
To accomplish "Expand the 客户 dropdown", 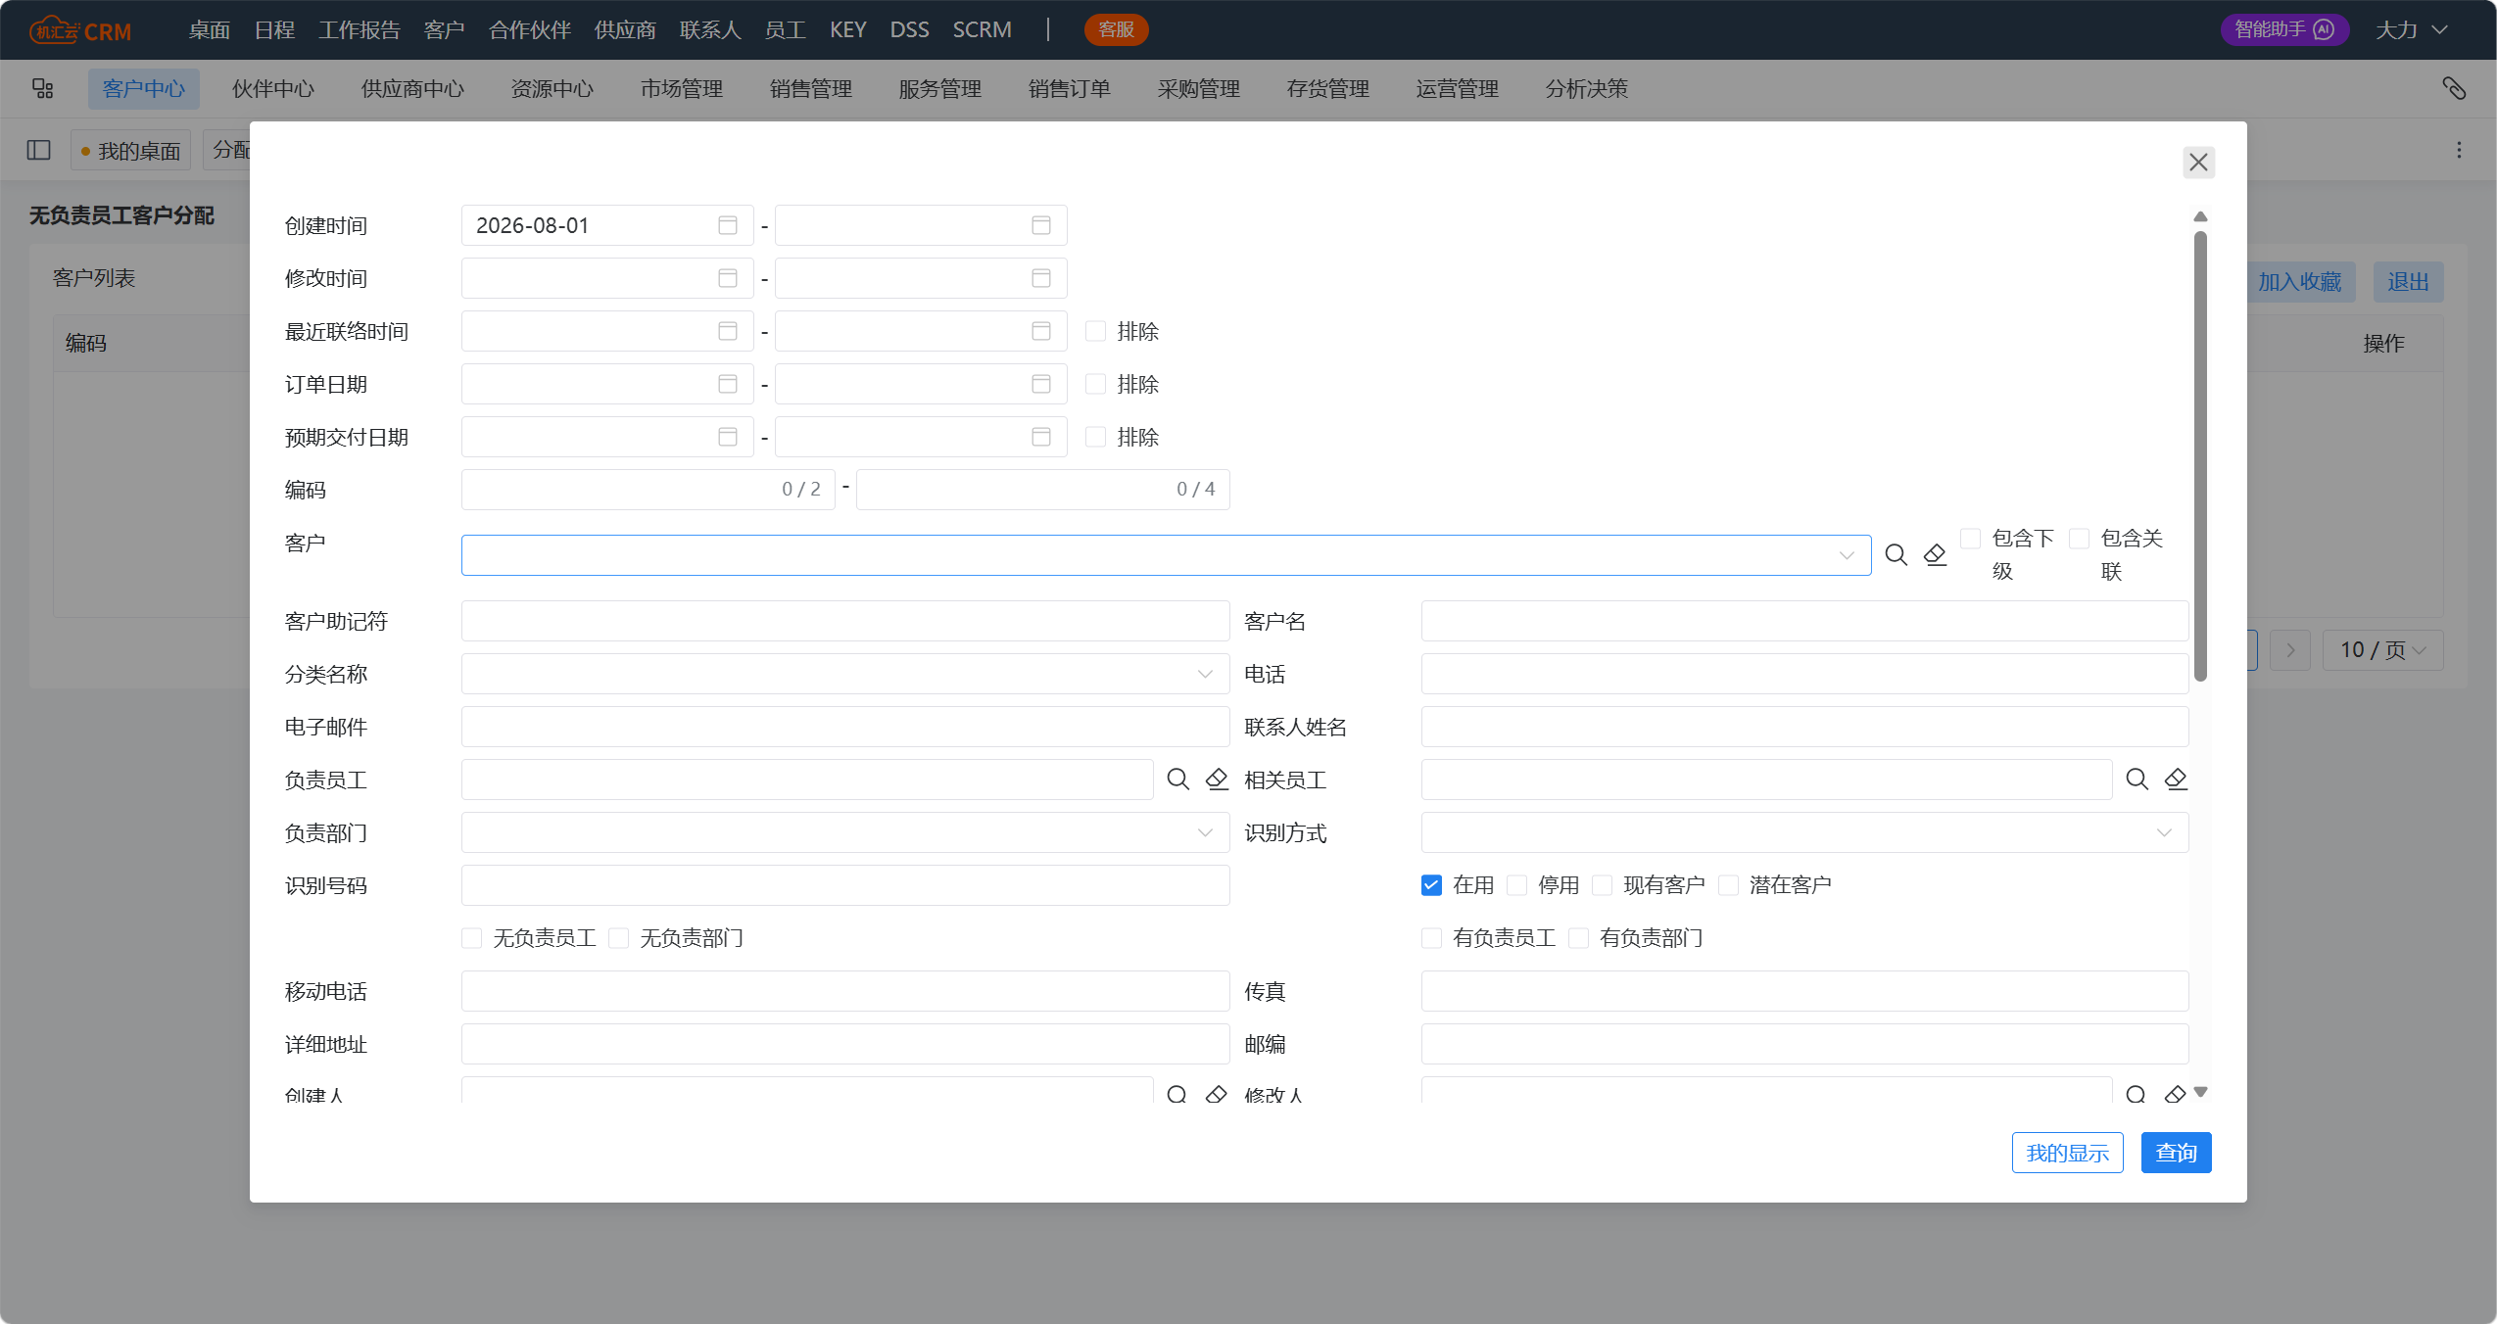I will point(1847,555).
